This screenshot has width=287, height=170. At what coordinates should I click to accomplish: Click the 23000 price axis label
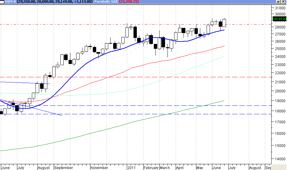coord(280,65)
